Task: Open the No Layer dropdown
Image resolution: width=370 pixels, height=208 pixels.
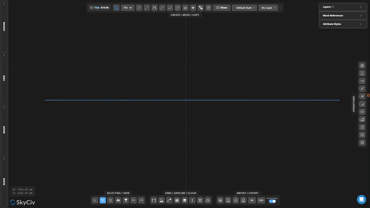Action: pyautogui.click(x=268, y=8)
